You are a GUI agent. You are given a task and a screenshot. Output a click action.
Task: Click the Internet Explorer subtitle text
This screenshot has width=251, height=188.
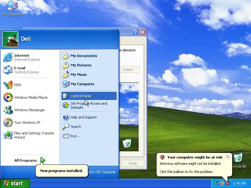27,60
